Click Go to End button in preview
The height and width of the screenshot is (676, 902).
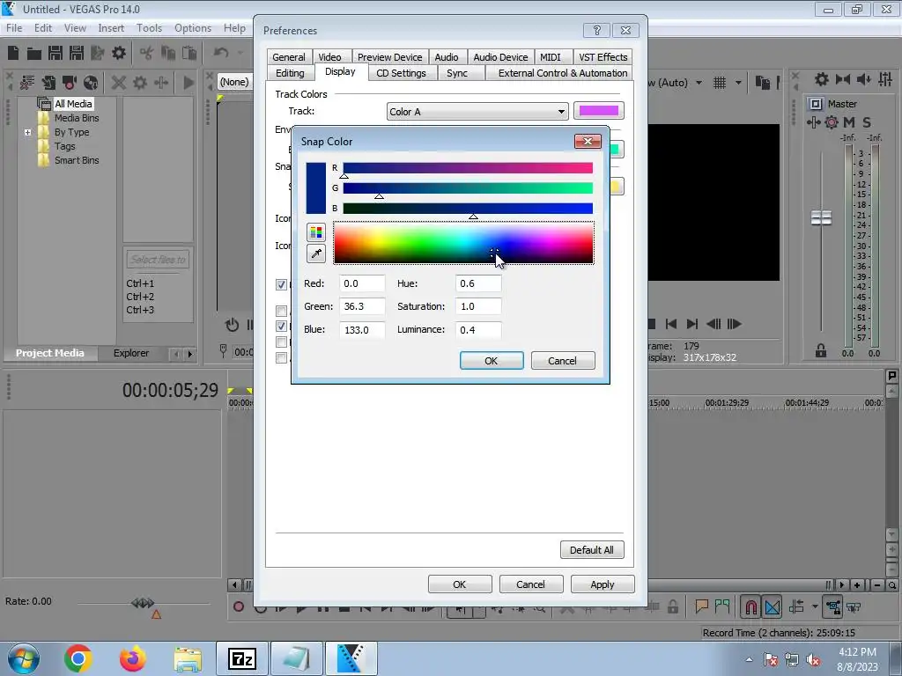(x=692, y=324)
